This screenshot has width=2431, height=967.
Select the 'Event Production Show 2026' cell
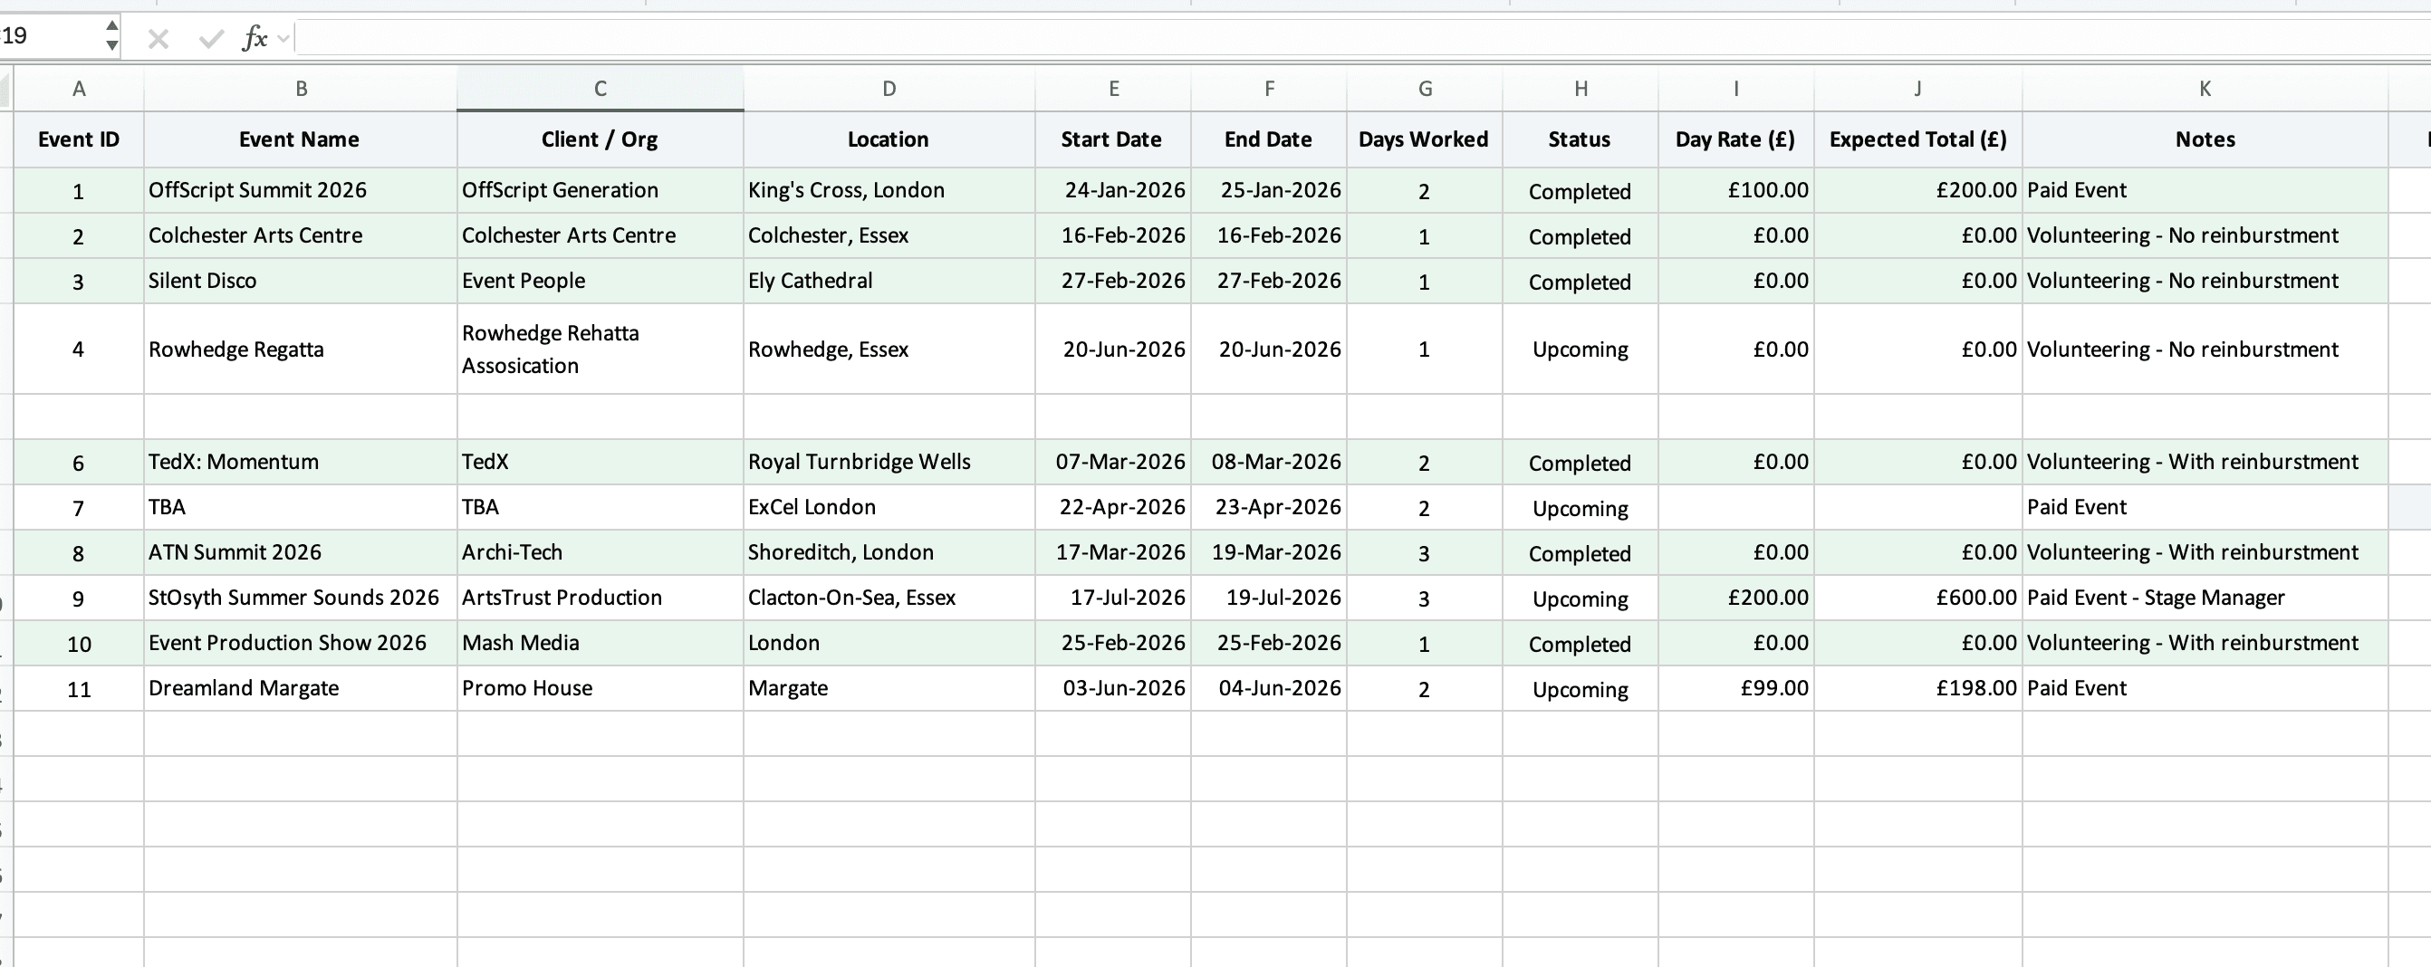click(x=301, y=644)
